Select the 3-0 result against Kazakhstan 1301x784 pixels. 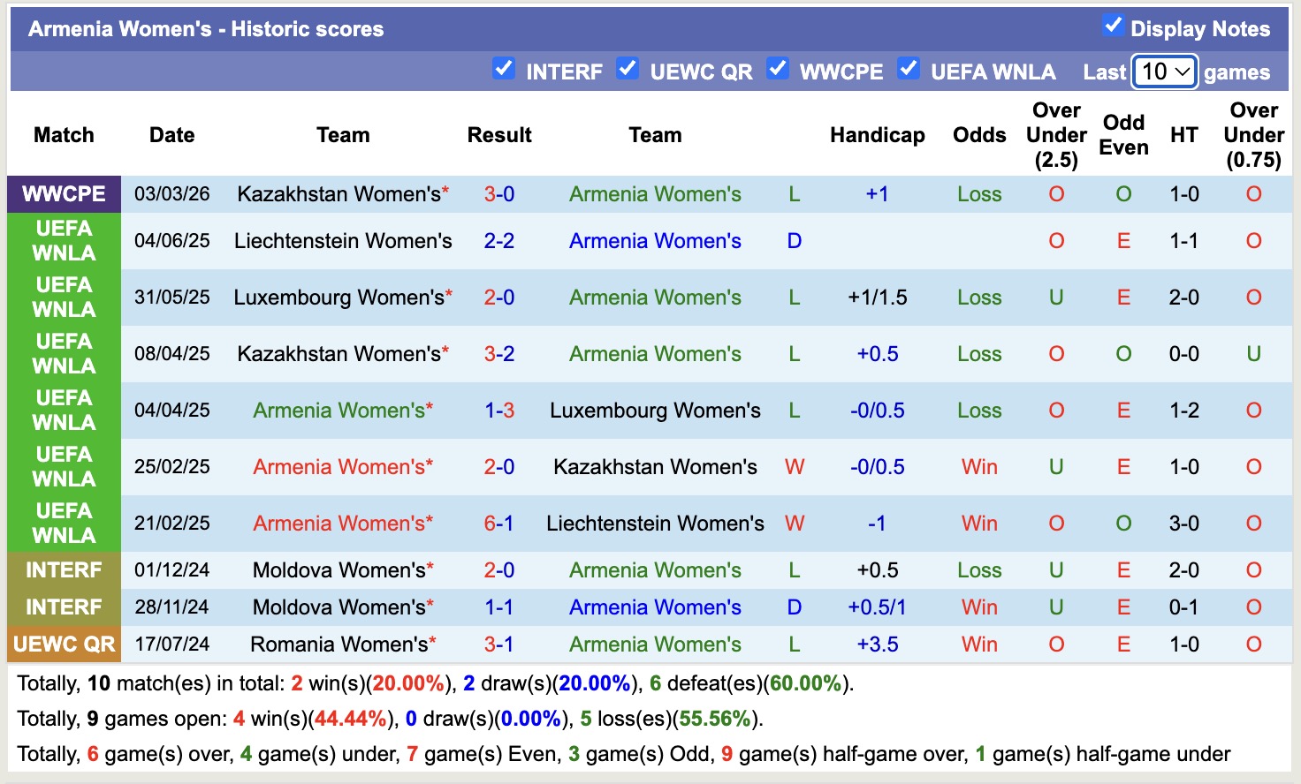[499, 194]
